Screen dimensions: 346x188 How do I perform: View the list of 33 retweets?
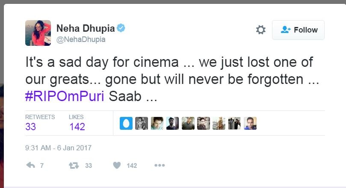(x=31, y=127)
